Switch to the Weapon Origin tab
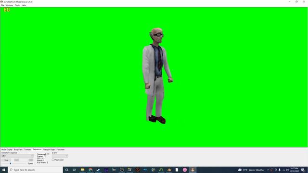Screen dimensions: 308x173 49,149
